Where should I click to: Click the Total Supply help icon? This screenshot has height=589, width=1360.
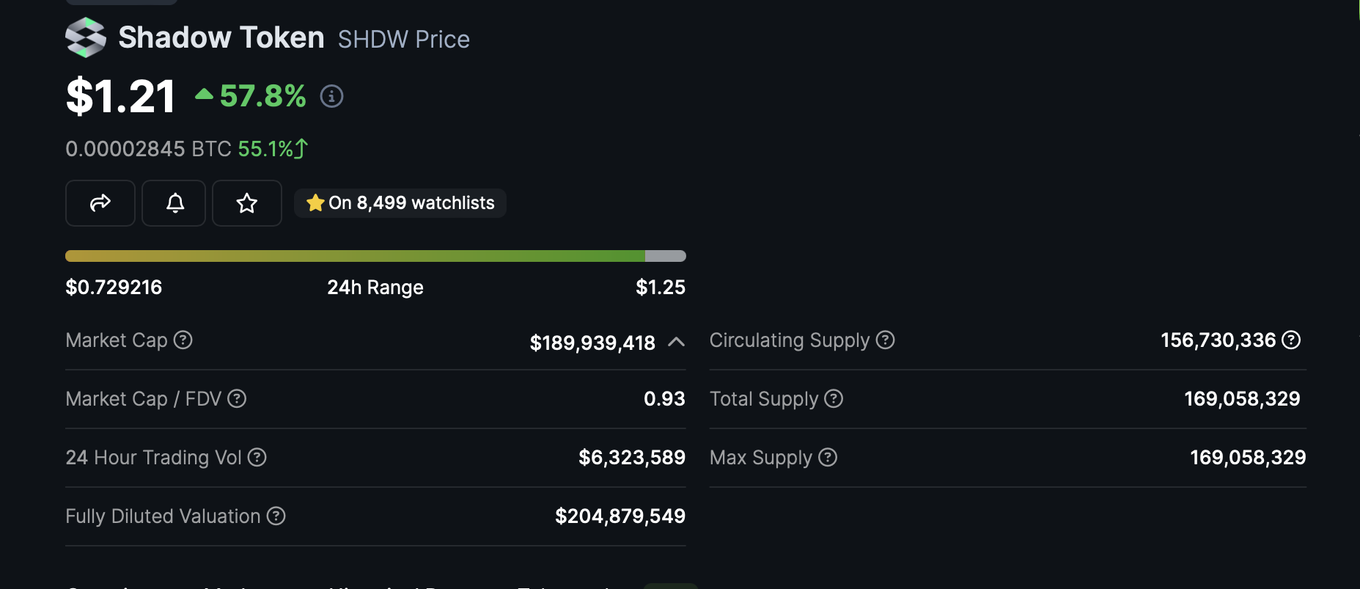point(834,398)
